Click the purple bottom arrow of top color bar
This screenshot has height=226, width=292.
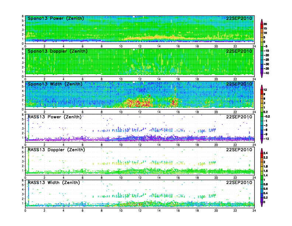click(262, 76)
